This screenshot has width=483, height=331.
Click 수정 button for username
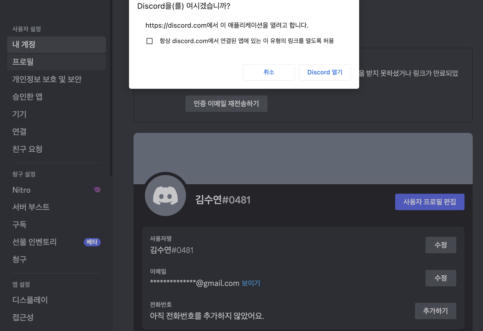(x=441, y=245)
